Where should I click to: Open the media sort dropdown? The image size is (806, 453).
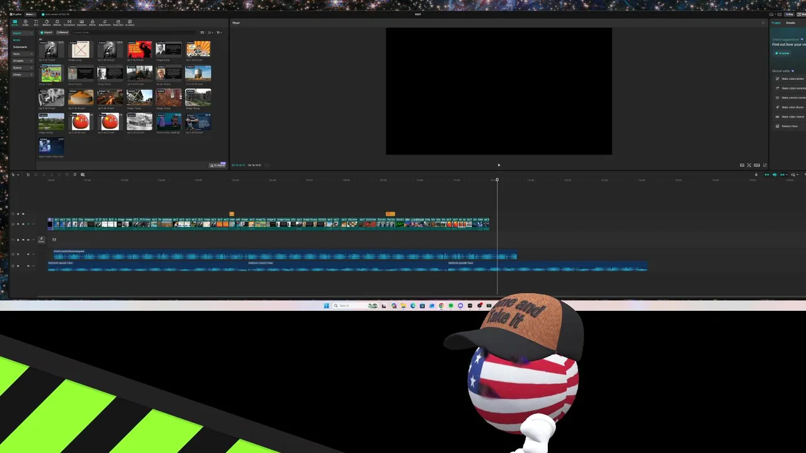tap(211, 33)
